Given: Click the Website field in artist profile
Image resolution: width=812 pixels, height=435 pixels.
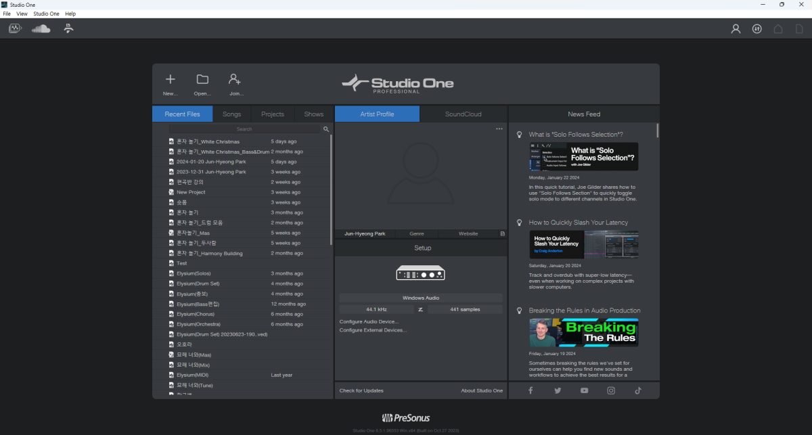Looking at the screenshot, I should pos(468,233).
